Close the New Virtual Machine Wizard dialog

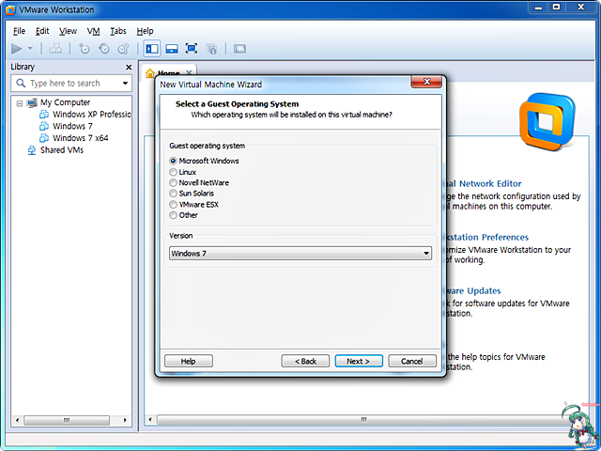tap(426, 82)
